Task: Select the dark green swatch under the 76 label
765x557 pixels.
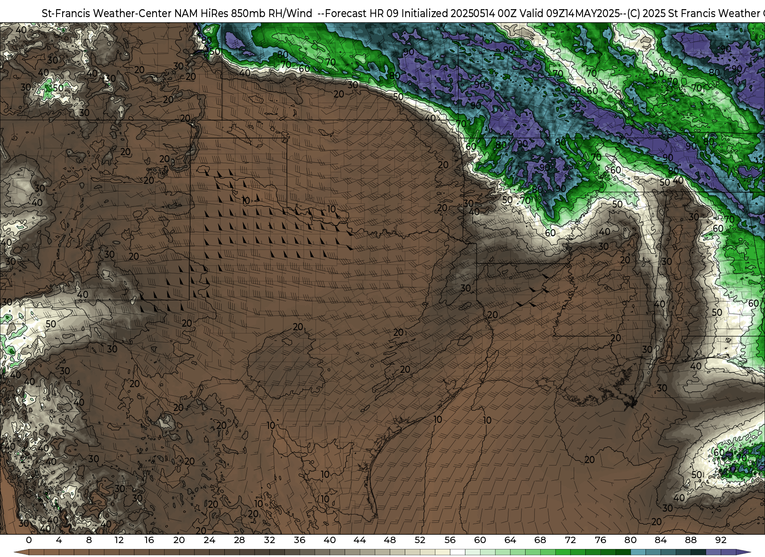Action: 608,552
